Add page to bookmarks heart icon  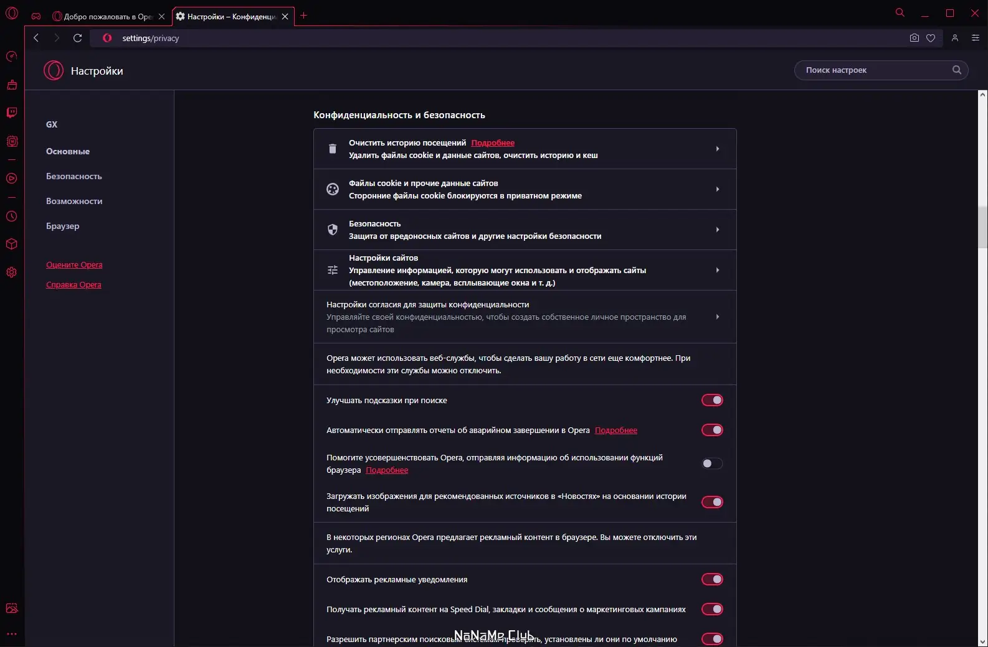click(931, 38)
